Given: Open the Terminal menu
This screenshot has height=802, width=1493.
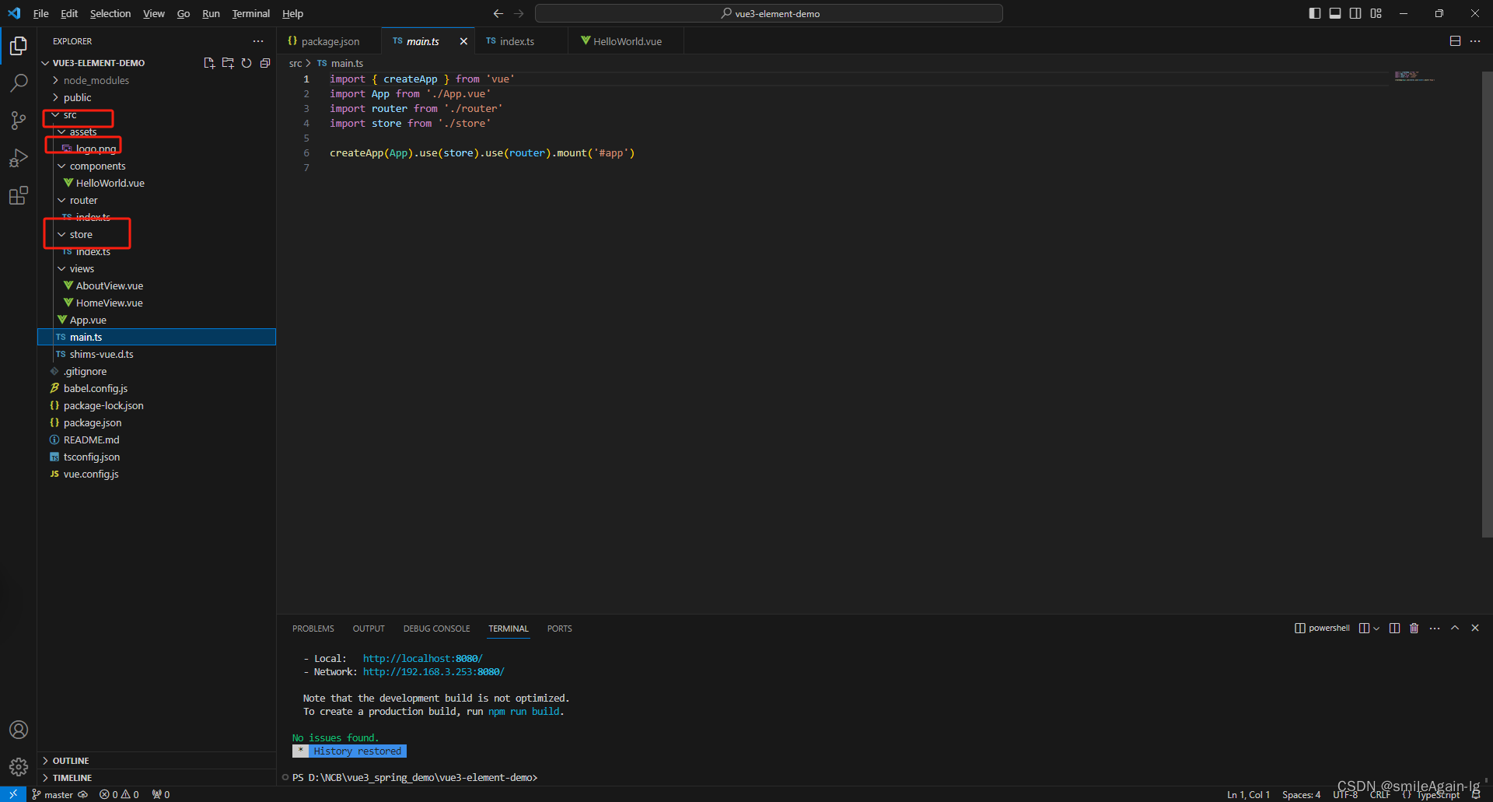Looking at the screenshot, I should 250,13.
